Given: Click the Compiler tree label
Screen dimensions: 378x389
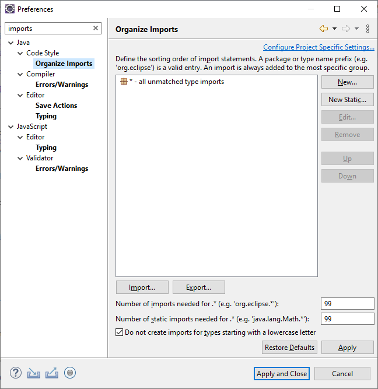Looking at the screenshot, I should (x=40, y=74).
